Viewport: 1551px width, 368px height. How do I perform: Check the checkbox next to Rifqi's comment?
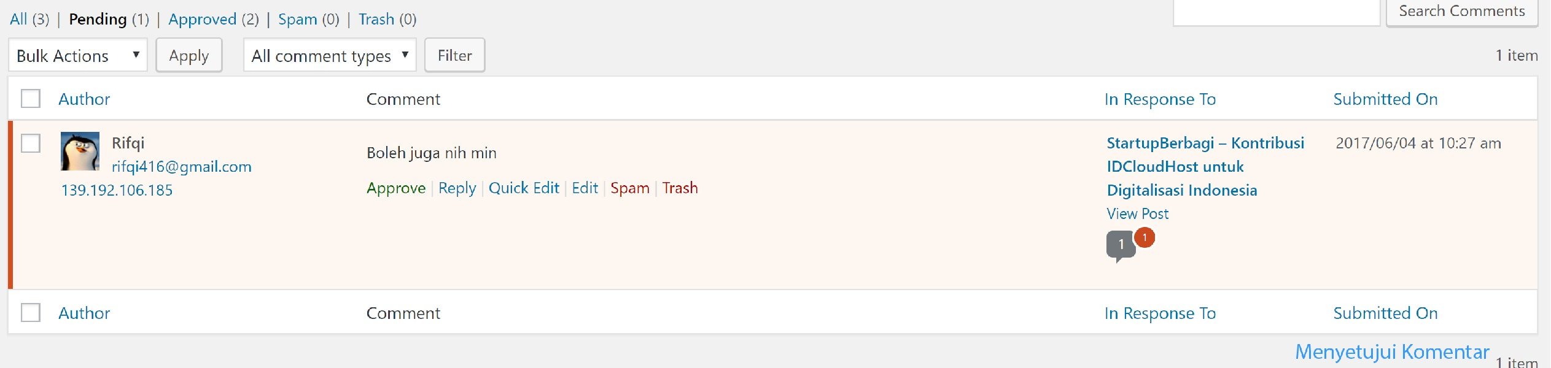pyautogui.click(x=31, y=144)
